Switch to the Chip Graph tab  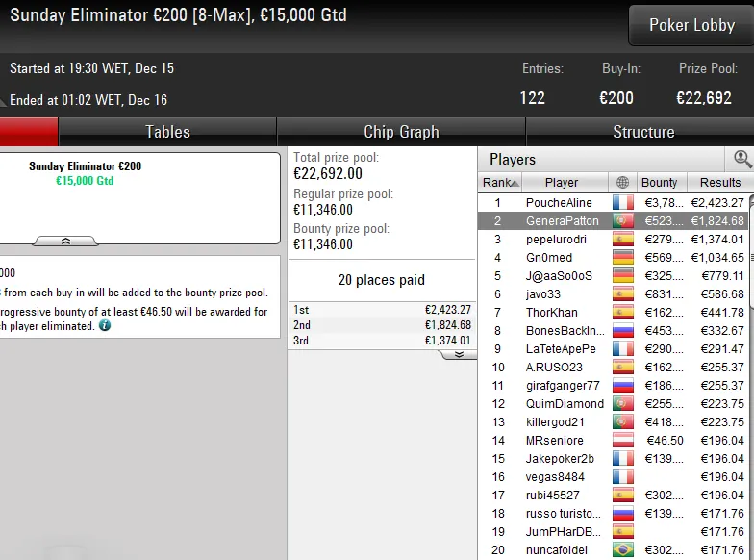point(401,132)
